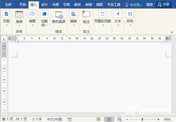Collapse the ribbon with the chevron arrow

(x=172, y=32)
